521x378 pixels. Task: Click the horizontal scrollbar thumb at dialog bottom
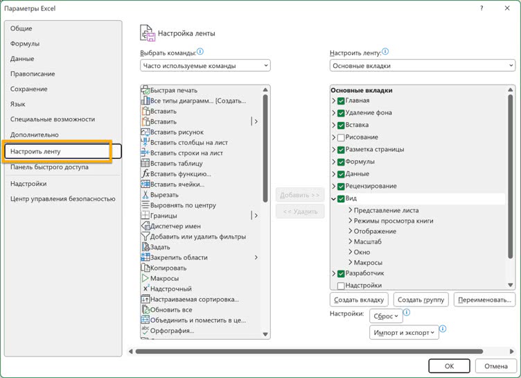click(309, 352)
